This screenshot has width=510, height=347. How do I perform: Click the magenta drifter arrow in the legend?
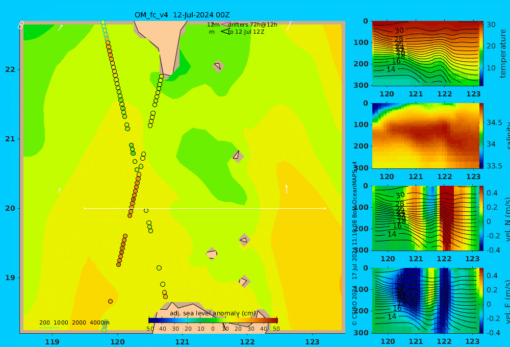click(x=225, y=24)
